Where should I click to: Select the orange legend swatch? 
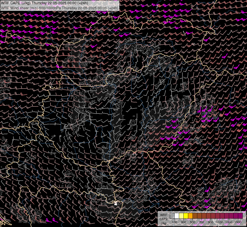point(190,216)
